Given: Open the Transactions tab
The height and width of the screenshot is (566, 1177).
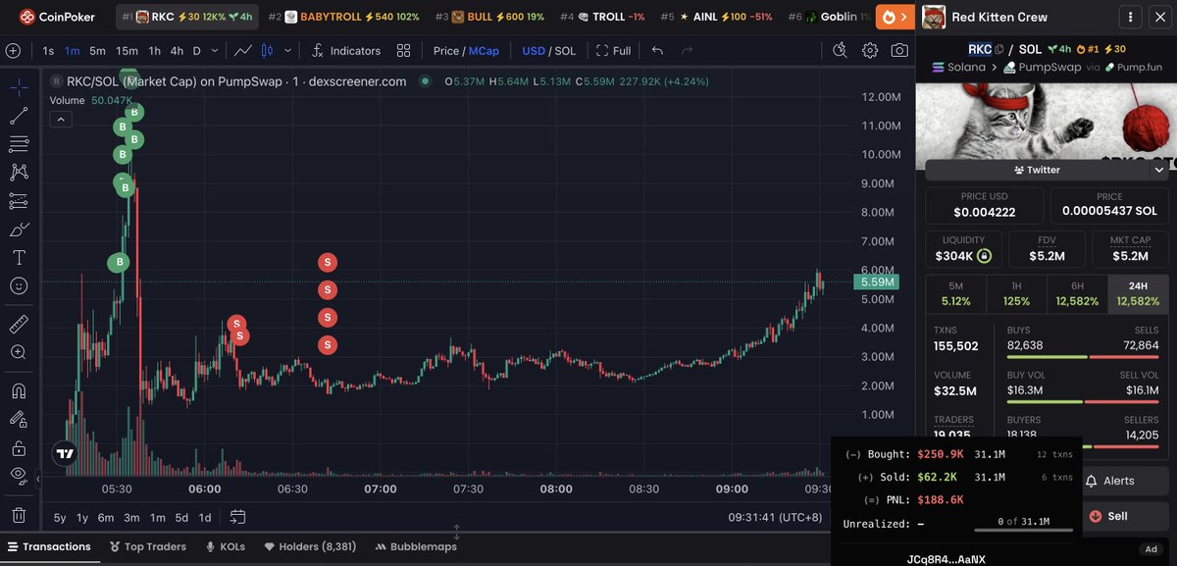Looking at the screenshot, I should [49, 546].
